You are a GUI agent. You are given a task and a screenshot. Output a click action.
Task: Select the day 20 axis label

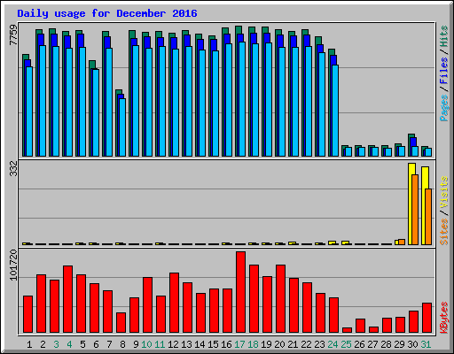(x=279, y=344)
